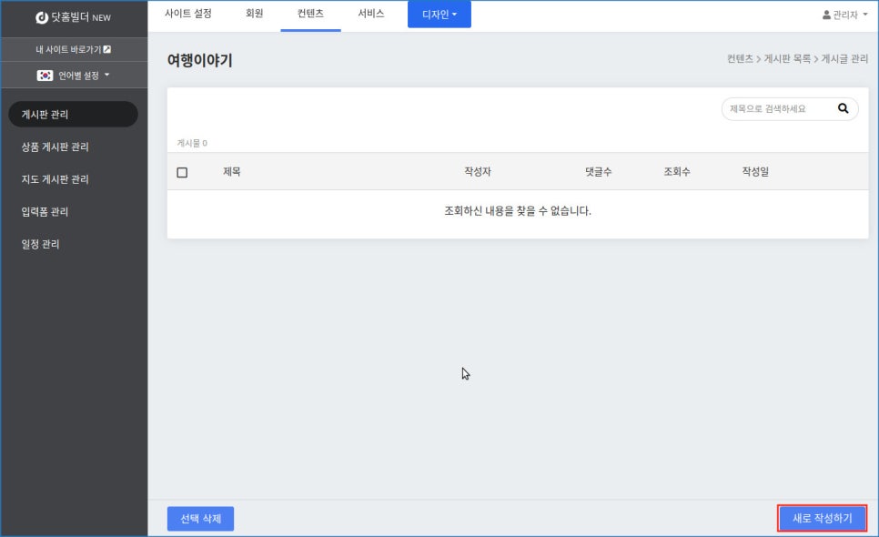Click the 관리자 user profile icon
879x537 pixels.
tap(826, 15)
